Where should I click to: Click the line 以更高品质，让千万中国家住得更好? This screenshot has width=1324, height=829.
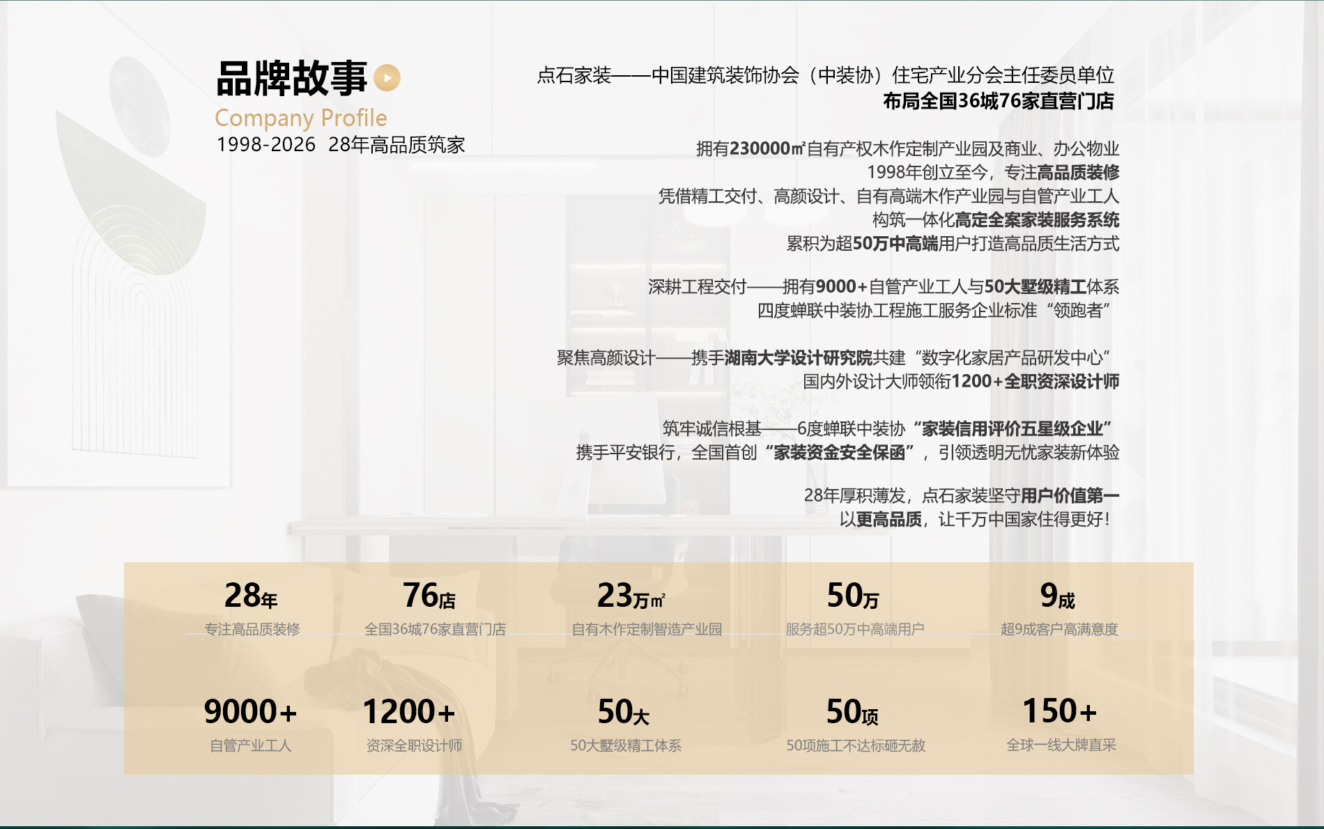click(975, 519)
